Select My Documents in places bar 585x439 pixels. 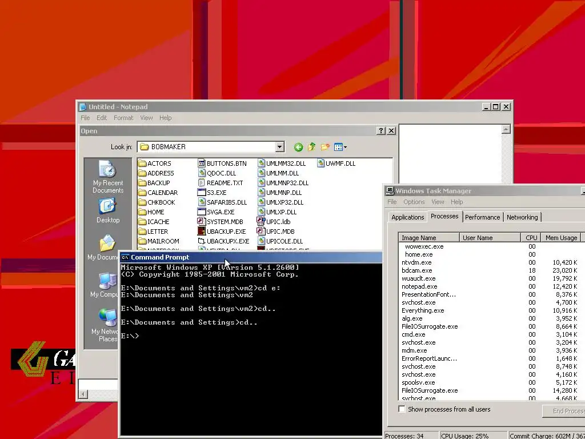point(103,247)
